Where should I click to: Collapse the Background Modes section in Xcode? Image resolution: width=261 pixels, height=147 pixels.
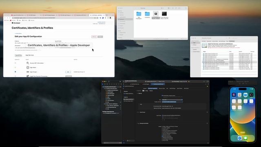click(137, 123)
